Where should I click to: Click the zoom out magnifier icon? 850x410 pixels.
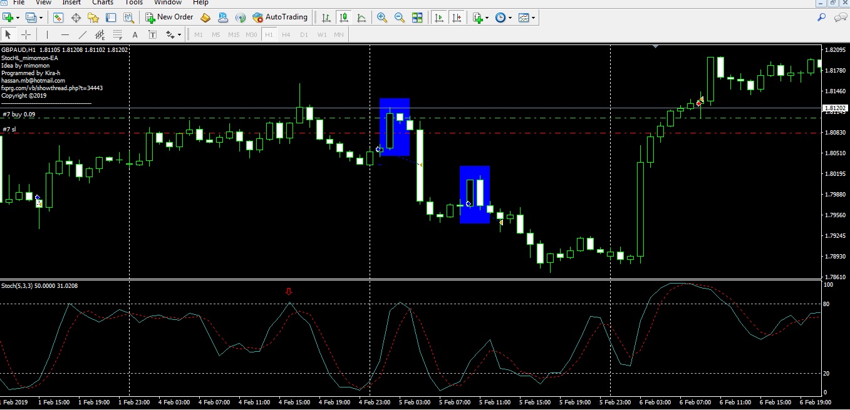(x=400, y=18)
